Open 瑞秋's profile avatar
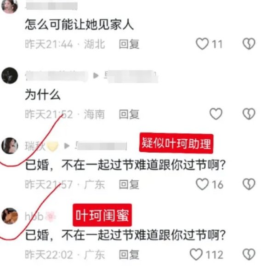This screenshot has height=268, width=266. coord(10,146)
